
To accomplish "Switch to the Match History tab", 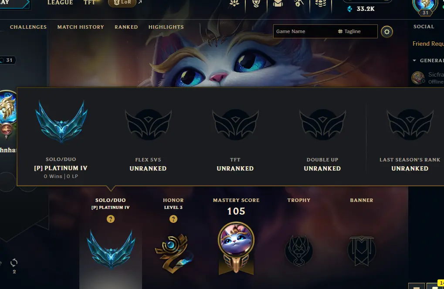I will click(x=81, y=27).
